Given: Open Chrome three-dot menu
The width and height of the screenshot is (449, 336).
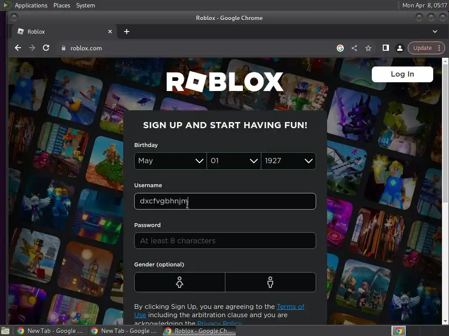Looking at the screenshot, I should point(439,48).
